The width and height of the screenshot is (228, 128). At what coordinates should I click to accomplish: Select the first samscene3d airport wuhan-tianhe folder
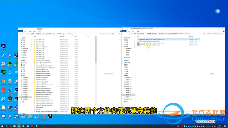click(x=151, y=39)
